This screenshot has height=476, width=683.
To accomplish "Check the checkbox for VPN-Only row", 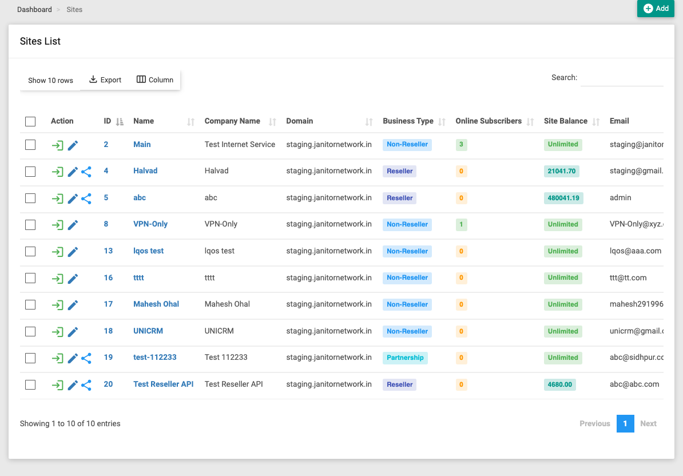I will (30, 225).
